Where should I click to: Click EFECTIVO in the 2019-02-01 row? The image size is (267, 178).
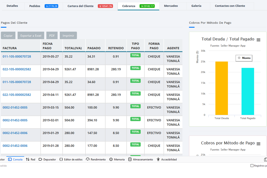click(154, 120)
